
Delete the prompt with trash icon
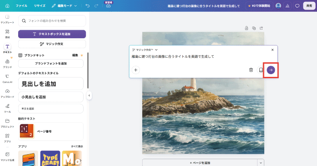click(251, 70)
